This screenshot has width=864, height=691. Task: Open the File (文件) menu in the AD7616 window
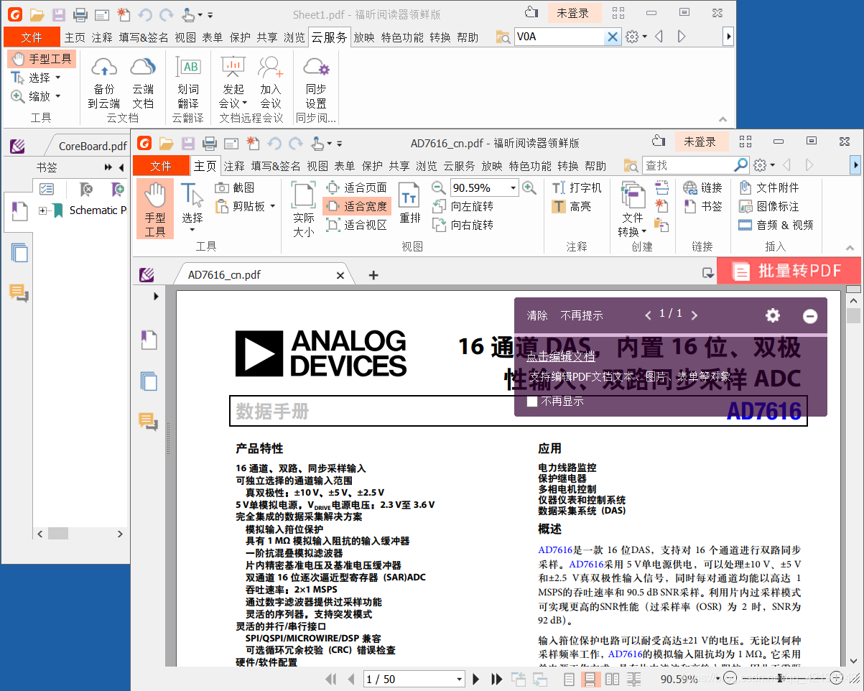click(161, 166)
